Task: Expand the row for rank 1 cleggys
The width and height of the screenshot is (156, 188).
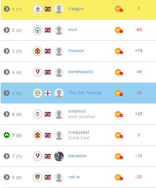Action: coord(6,9)
